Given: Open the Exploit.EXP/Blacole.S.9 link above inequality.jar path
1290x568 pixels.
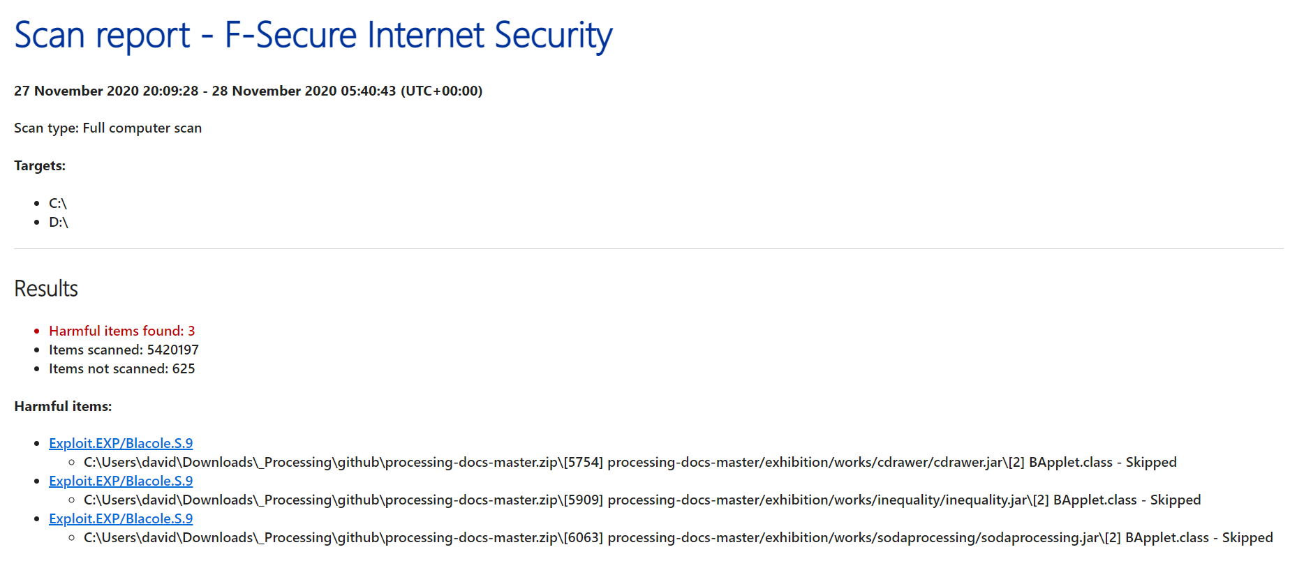Looking at the screenshot, I should (x=121, y=481).
